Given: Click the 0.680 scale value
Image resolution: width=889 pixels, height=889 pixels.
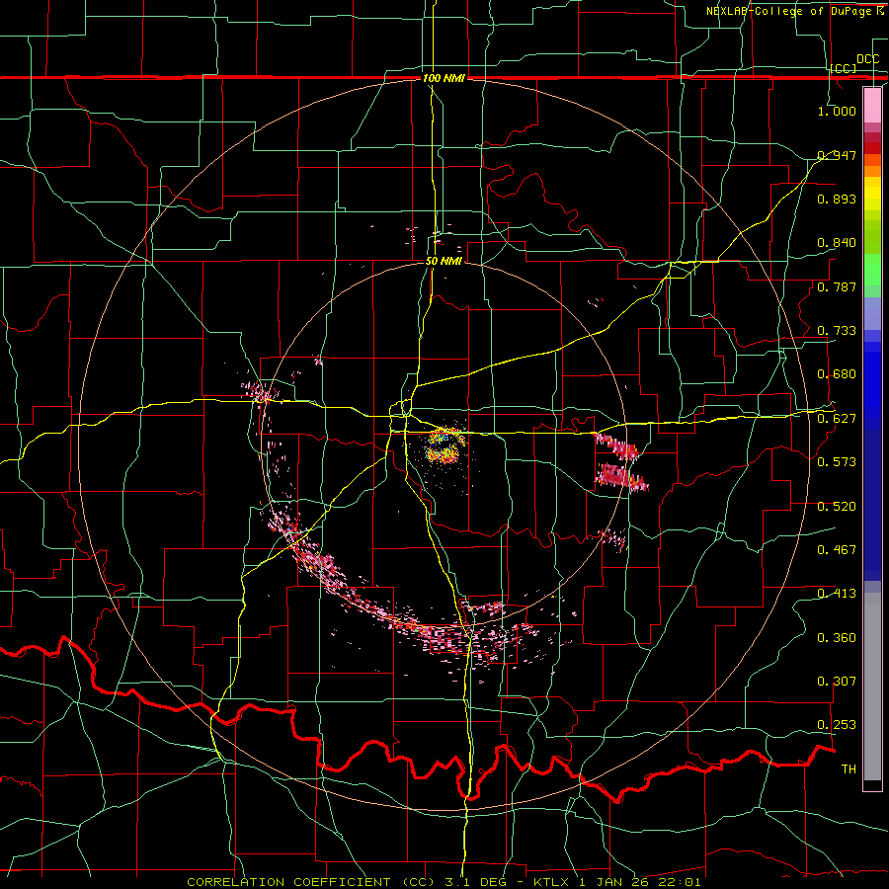Looking at the screenshot, I should point(837,374).
